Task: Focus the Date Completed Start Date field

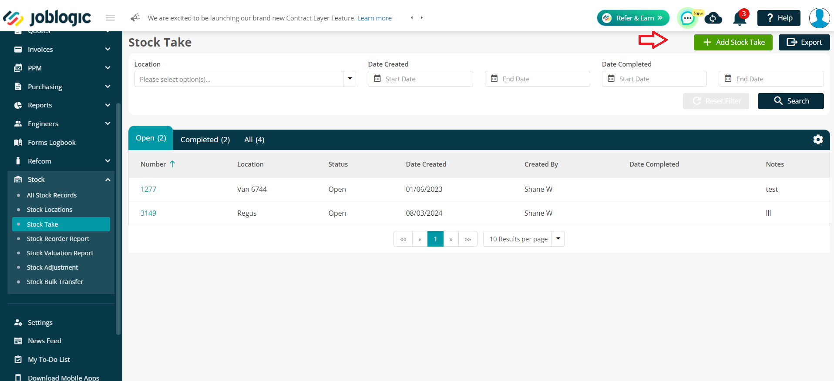Action: click(654, 79)
